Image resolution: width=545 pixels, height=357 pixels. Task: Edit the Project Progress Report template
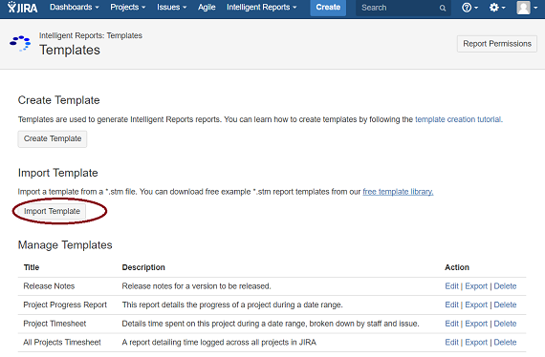451,304
